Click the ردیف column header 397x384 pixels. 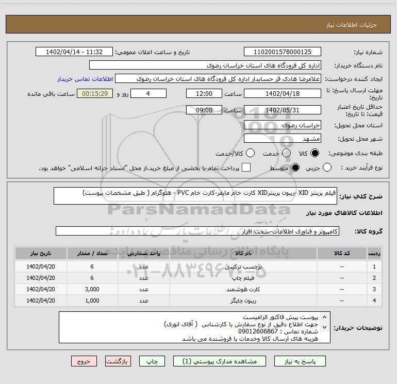(374, 254)
